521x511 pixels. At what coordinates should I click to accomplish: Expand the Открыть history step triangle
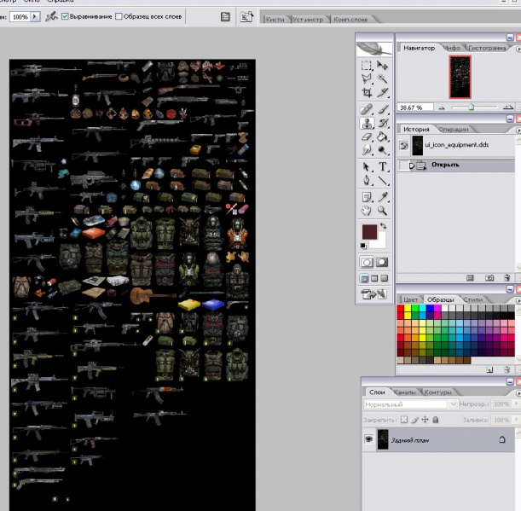click(412, 165)
